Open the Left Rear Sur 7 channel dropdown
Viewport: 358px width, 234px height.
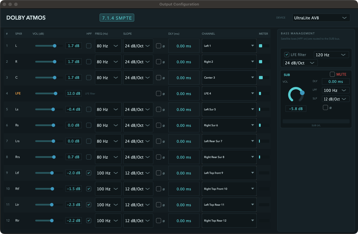point(229,141)
